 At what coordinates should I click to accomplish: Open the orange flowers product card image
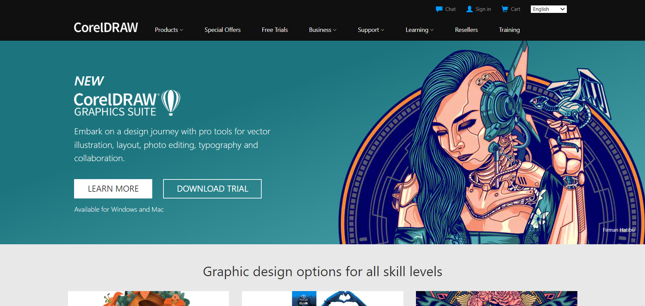pos(149,299)
